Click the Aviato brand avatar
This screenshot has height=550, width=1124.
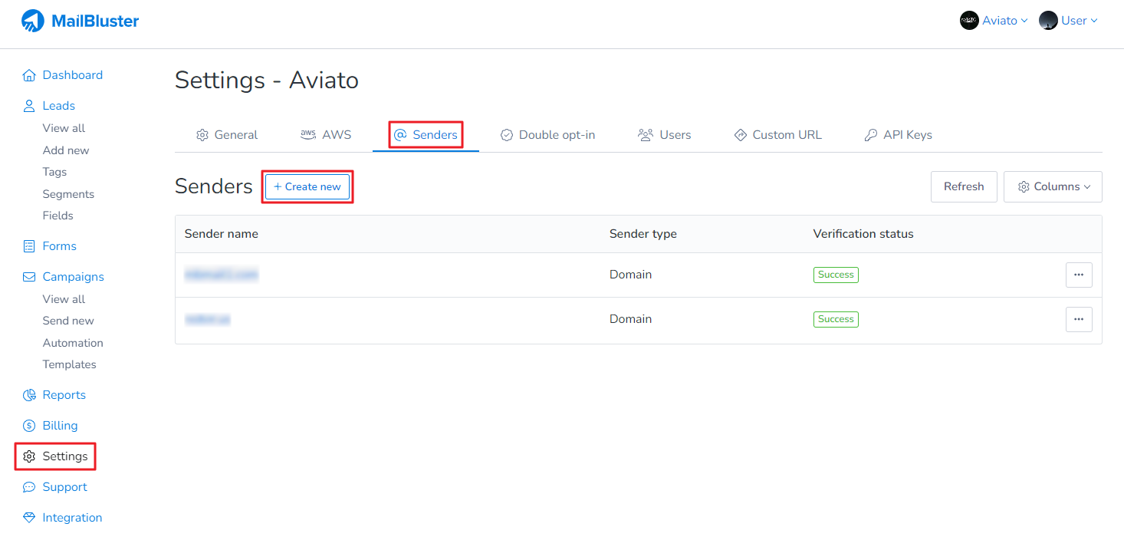[x=969, y=21]
